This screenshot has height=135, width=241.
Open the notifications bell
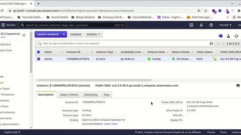pos(201,25)
